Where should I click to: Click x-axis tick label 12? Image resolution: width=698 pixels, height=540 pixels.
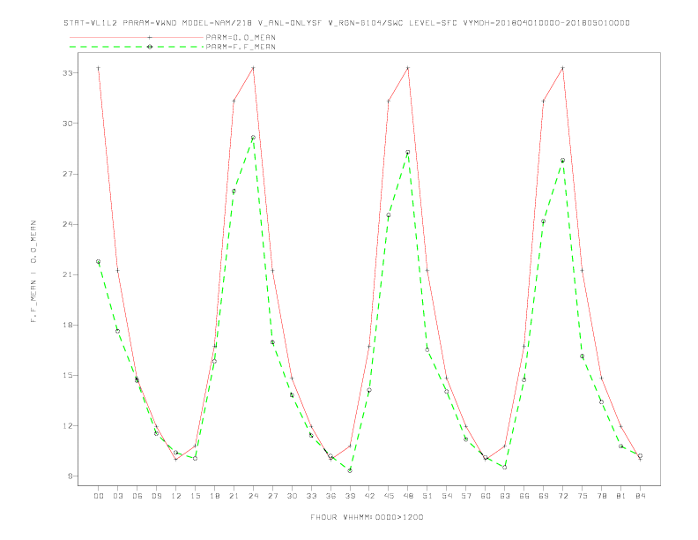pos(176,496)
